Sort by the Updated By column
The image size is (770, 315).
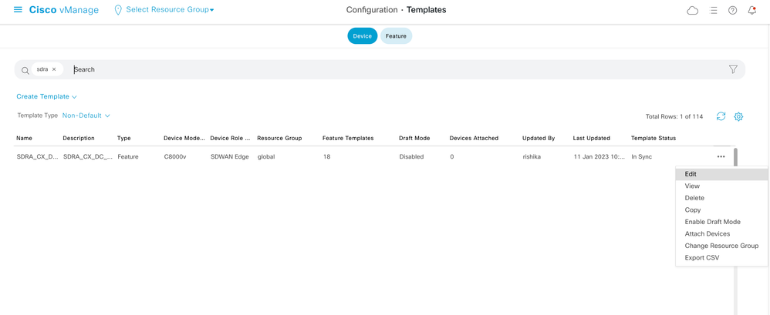539,138
